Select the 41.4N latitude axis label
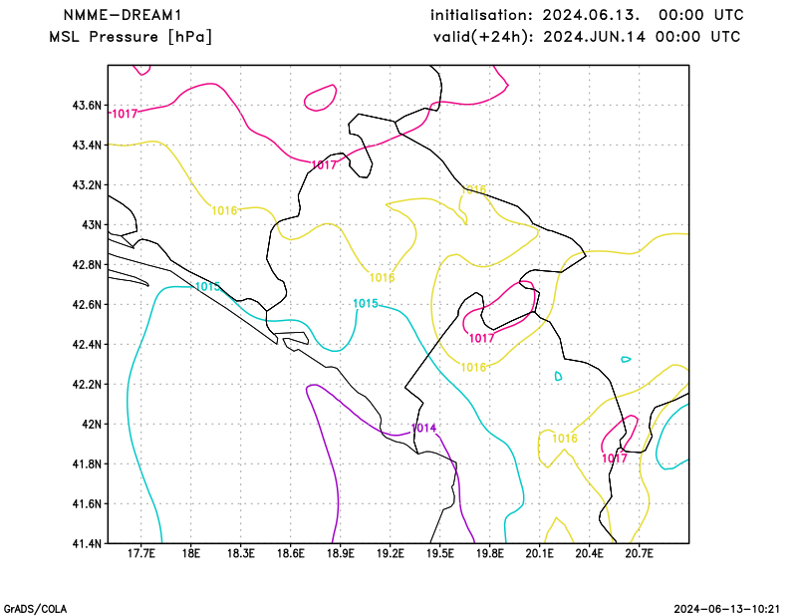 click(87, 543)
